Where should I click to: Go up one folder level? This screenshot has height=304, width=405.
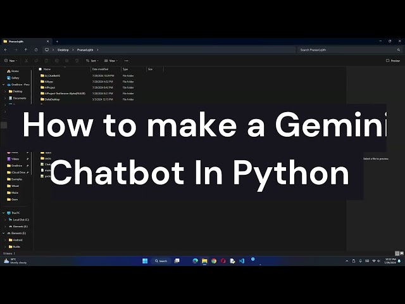point(26,50)
